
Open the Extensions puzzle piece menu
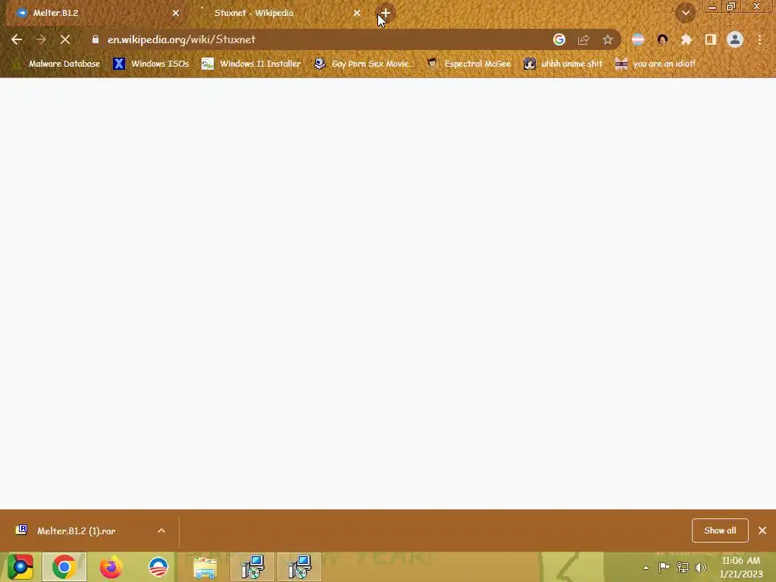[687, 39]
